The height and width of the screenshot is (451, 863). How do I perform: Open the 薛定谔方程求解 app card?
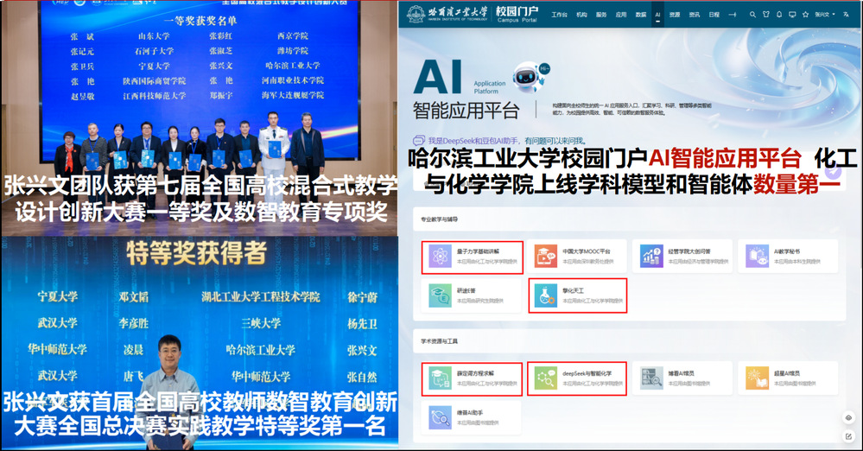[x=472, y=378]
